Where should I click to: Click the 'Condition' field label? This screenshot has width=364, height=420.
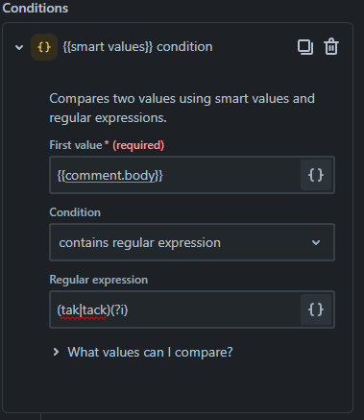coord(75,212)
